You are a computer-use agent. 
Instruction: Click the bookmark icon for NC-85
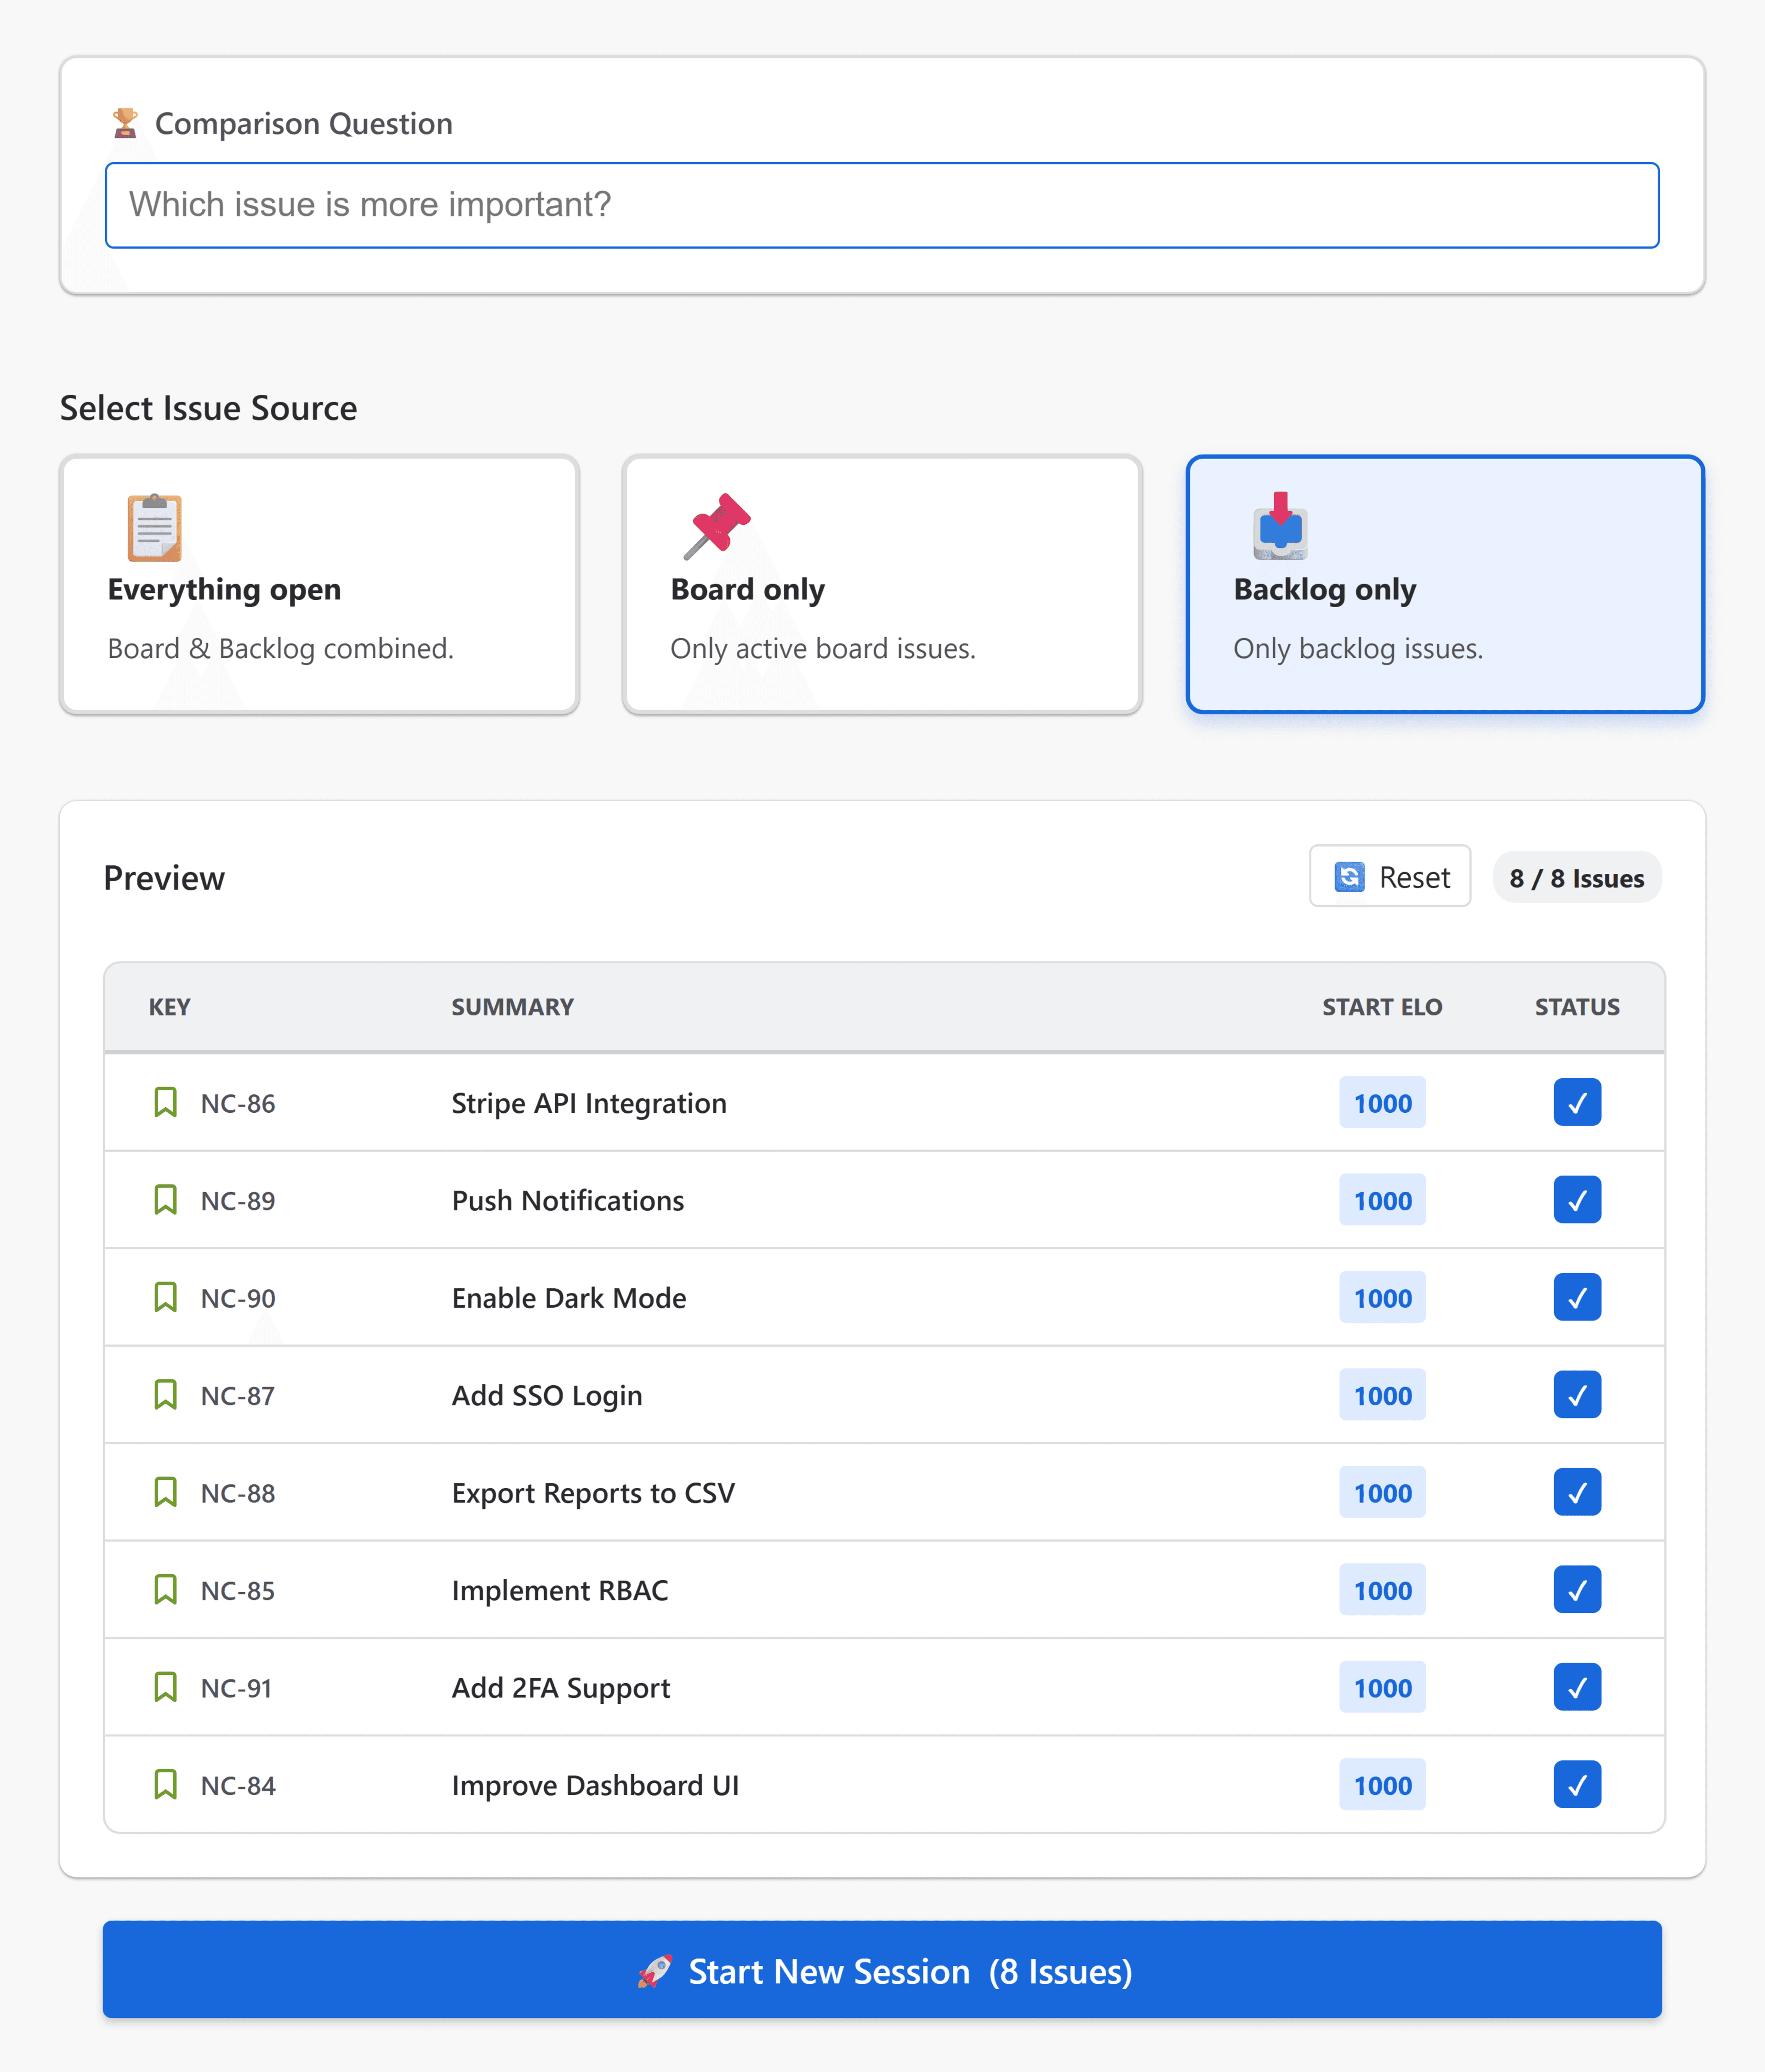coord(165,1590)
